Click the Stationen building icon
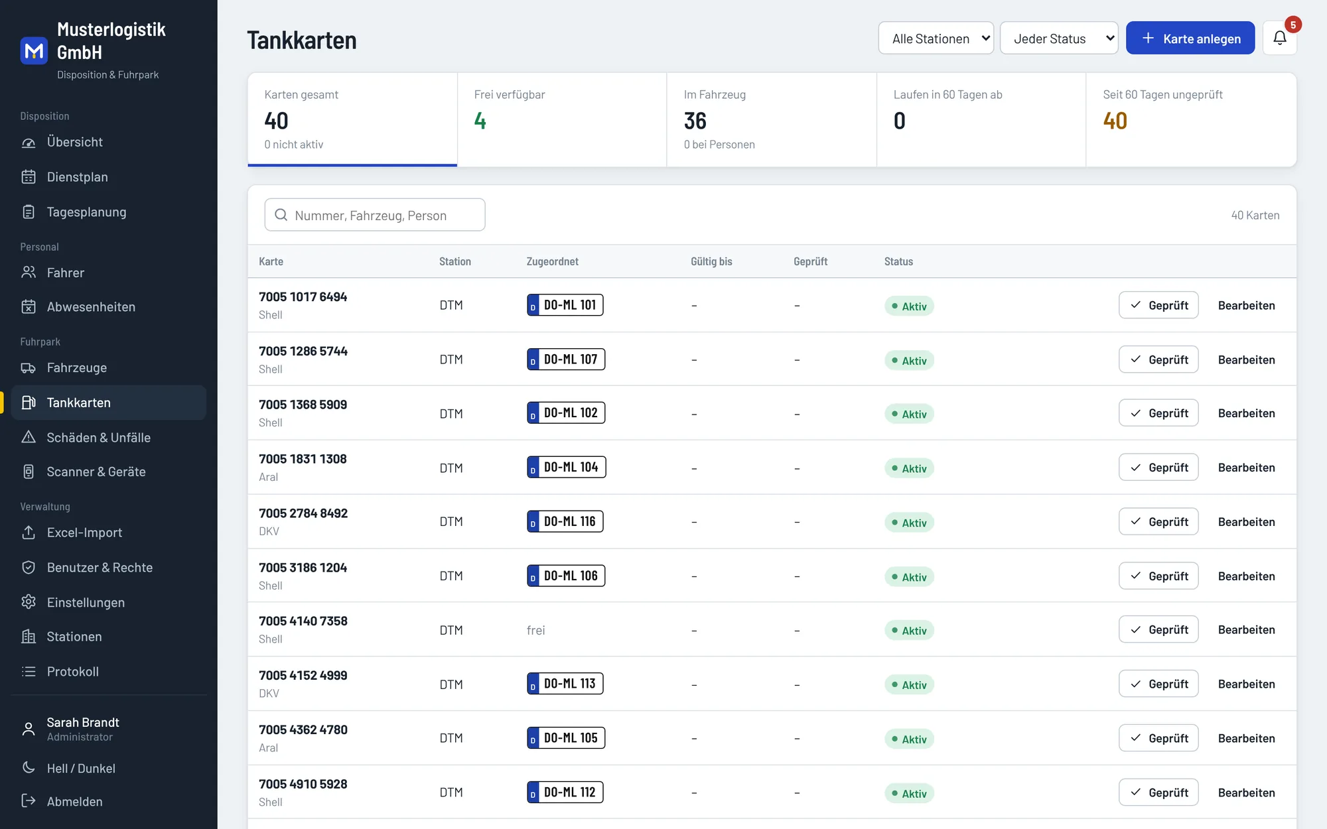Screen dimensions: 1327x829 point(29,637)
